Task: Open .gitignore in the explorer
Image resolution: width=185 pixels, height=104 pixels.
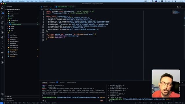Action: pyautogui.click(x=22, y=39)
